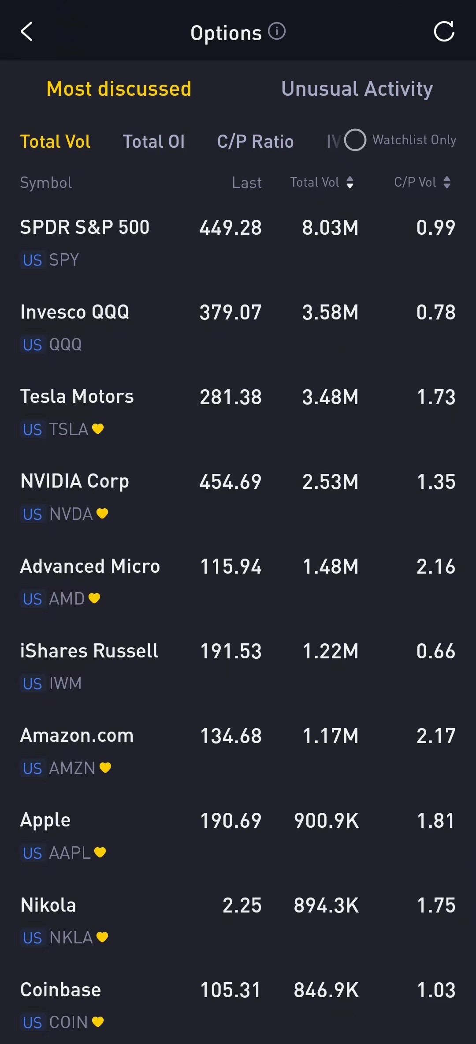Select the Total OI filter
Screen dimensions: 476x1044
point(153,142)
